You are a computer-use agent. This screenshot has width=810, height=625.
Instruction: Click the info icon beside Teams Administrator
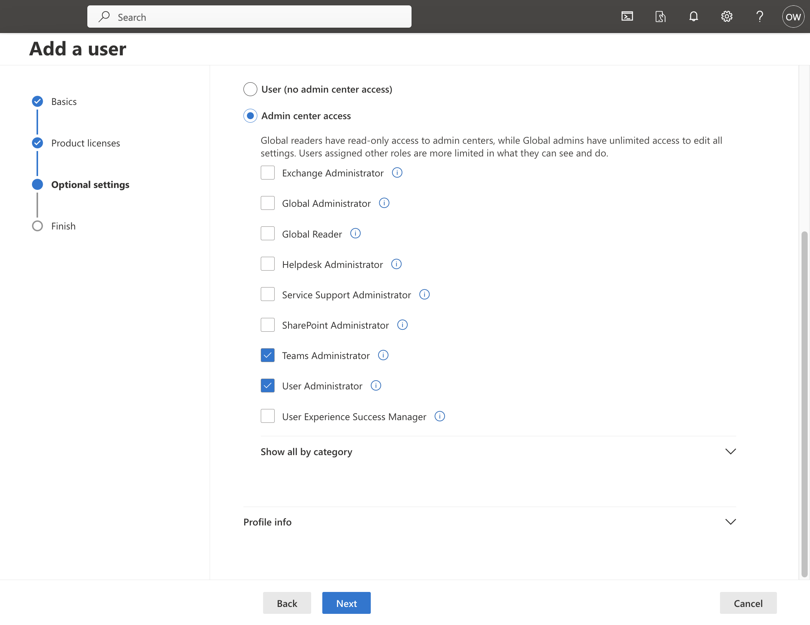click(x=383, y=355)
